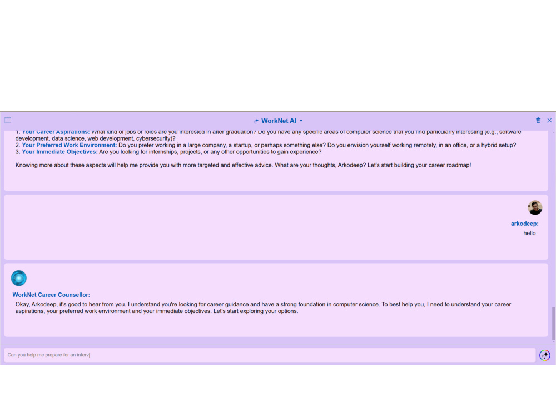Click the chat scrollbar thumb
Image resolution: width=556 pixels, height=417 pixels.
(x=554, y=324)
